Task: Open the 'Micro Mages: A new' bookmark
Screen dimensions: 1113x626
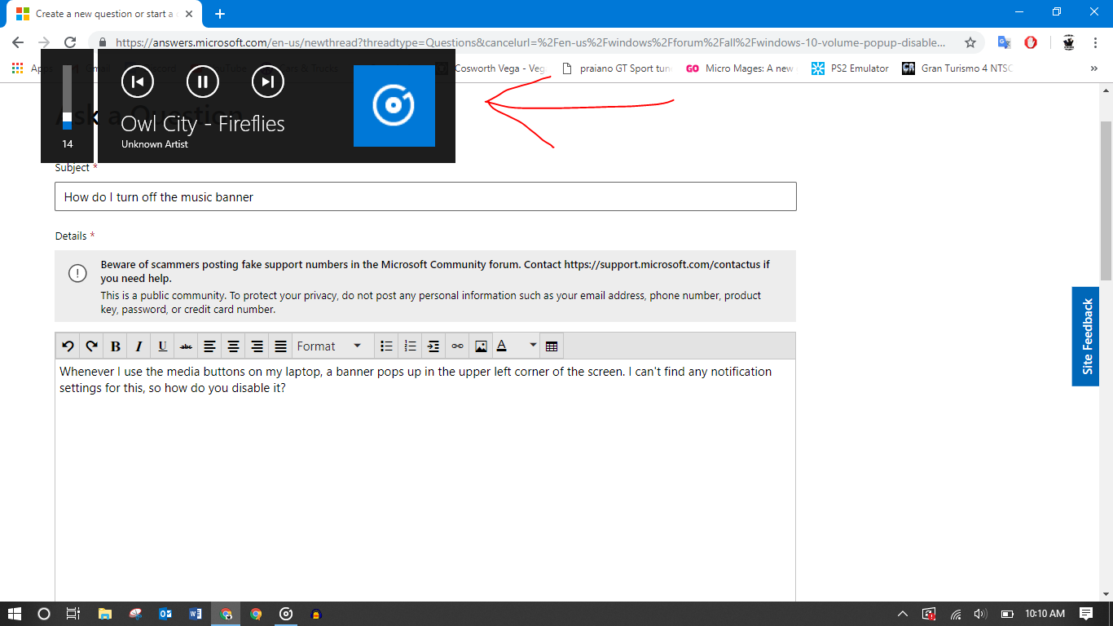Action: (740, 68)
